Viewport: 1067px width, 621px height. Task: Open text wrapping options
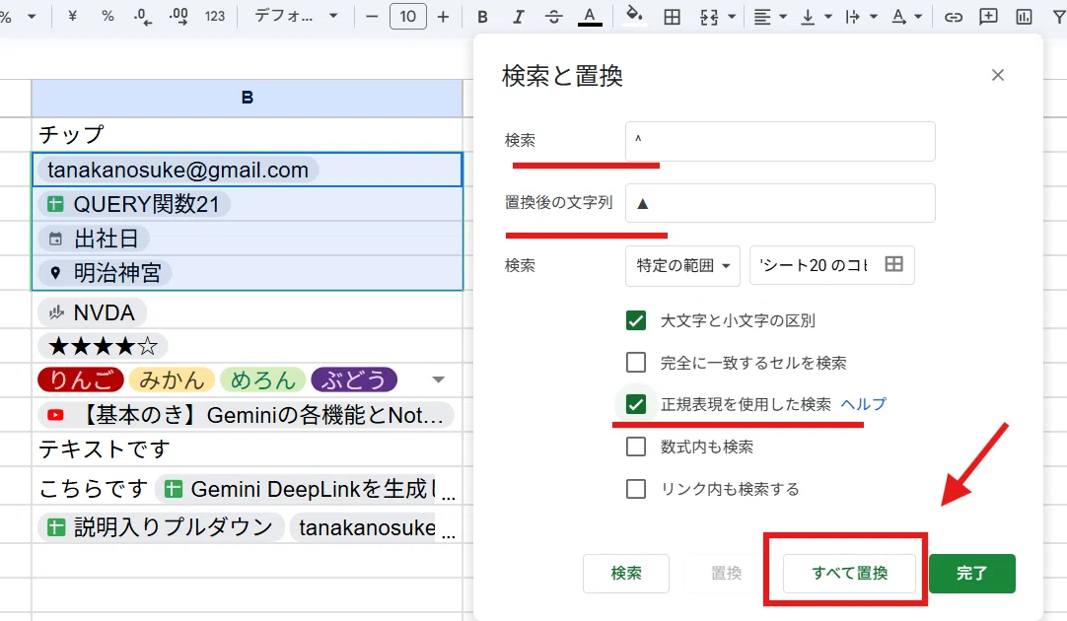coord(860,17)
